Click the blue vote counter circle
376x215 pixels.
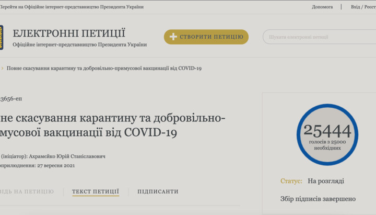327,134
